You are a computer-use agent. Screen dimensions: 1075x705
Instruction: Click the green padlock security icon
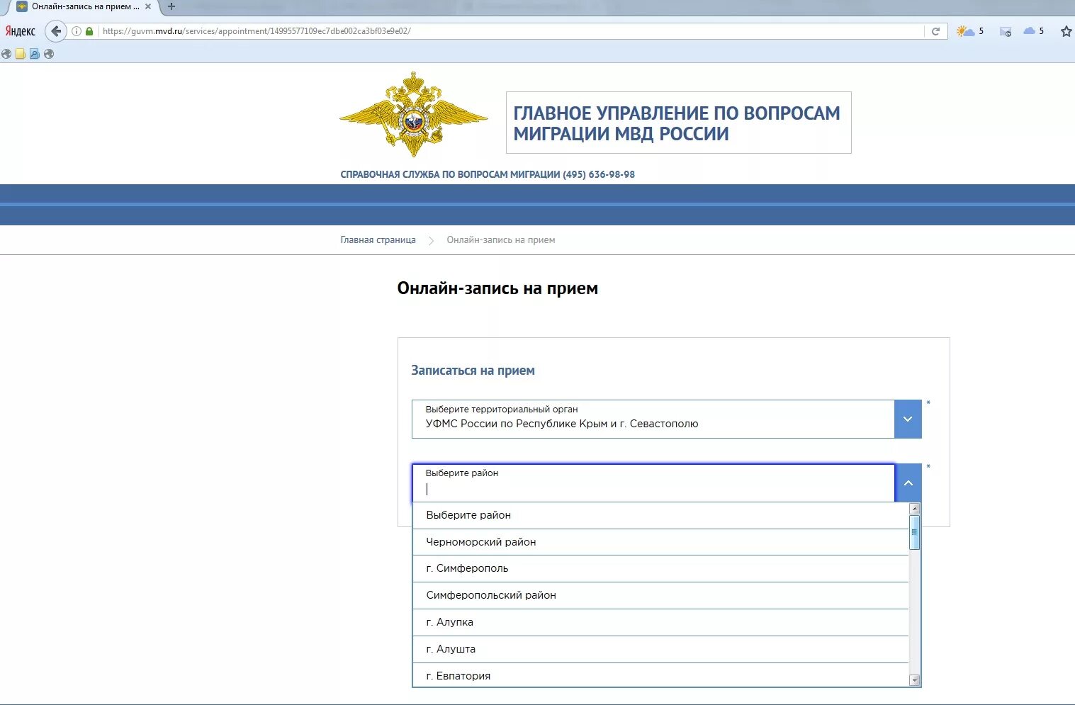click(x=89, y=31)
